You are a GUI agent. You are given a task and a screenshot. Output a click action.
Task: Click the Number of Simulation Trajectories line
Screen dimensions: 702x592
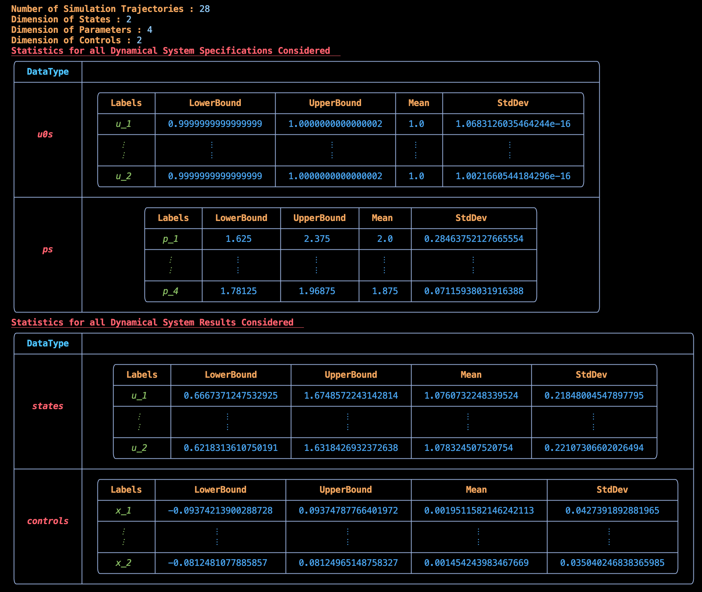[x=110, y=9]
